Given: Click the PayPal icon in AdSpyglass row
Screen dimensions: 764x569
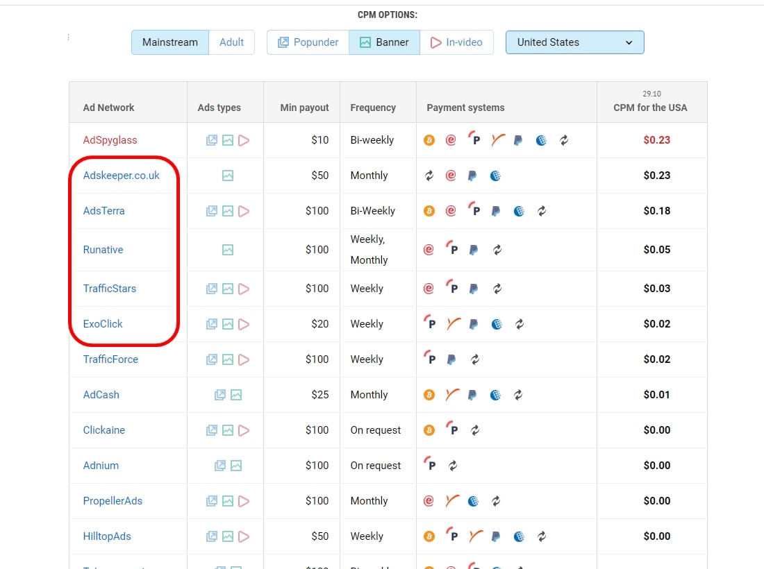Looking at the screenshot, I should pos(518,141).
